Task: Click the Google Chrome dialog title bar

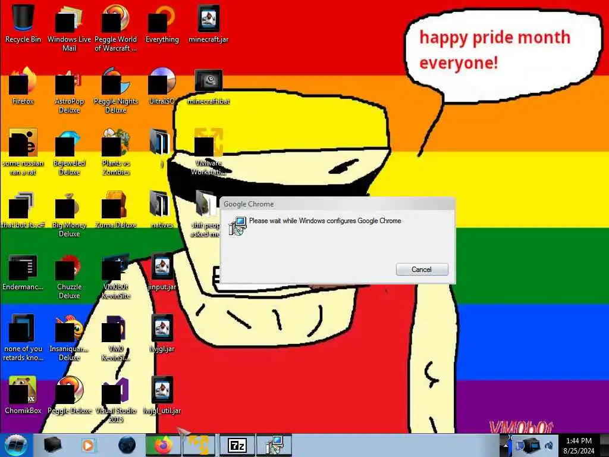Action: pos(337,204)
